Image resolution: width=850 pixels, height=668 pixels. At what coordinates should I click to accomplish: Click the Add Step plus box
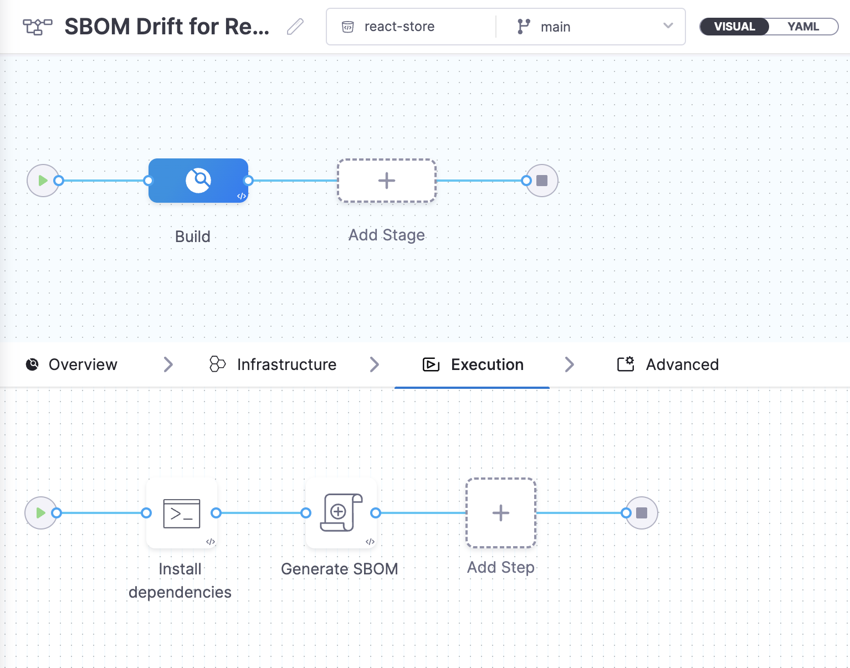[x=501, y=513]
